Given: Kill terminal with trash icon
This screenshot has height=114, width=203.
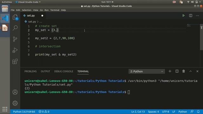Looking at the screenshot, I should tap(184, 71).
